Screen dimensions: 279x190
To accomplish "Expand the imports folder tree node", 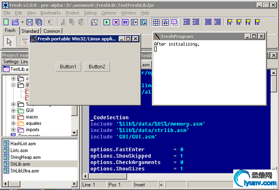I will pos(14,130).
